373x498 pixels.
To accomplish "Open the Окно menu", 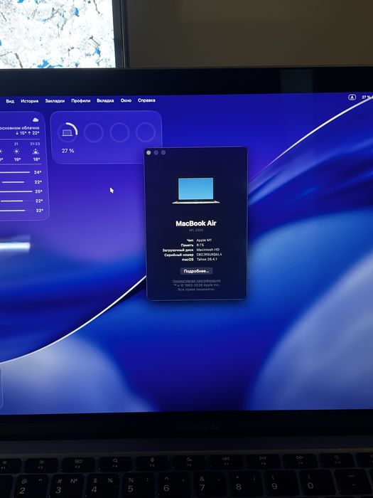I will (x=126, y=100).
